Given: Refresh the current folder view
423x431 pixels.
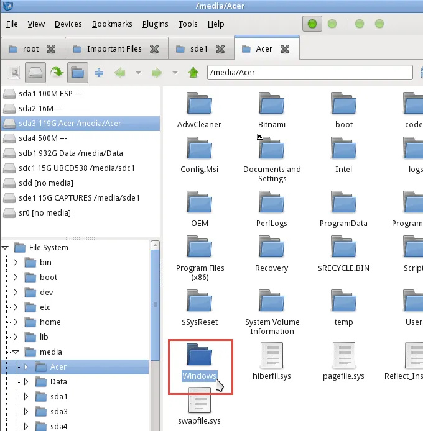Looking at the screenshot, I should (57, 73).
